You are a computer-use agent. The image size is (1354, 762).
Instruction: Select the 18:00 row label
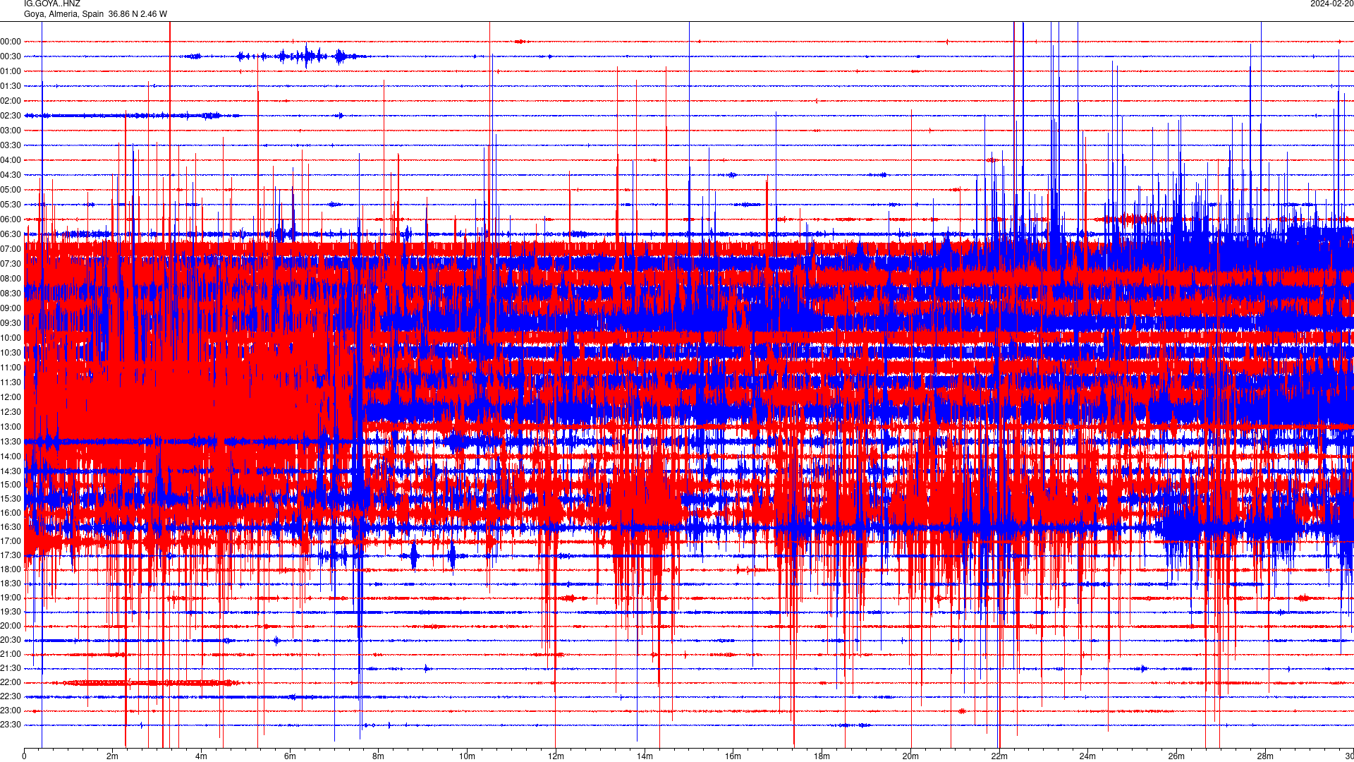(11, 569)
